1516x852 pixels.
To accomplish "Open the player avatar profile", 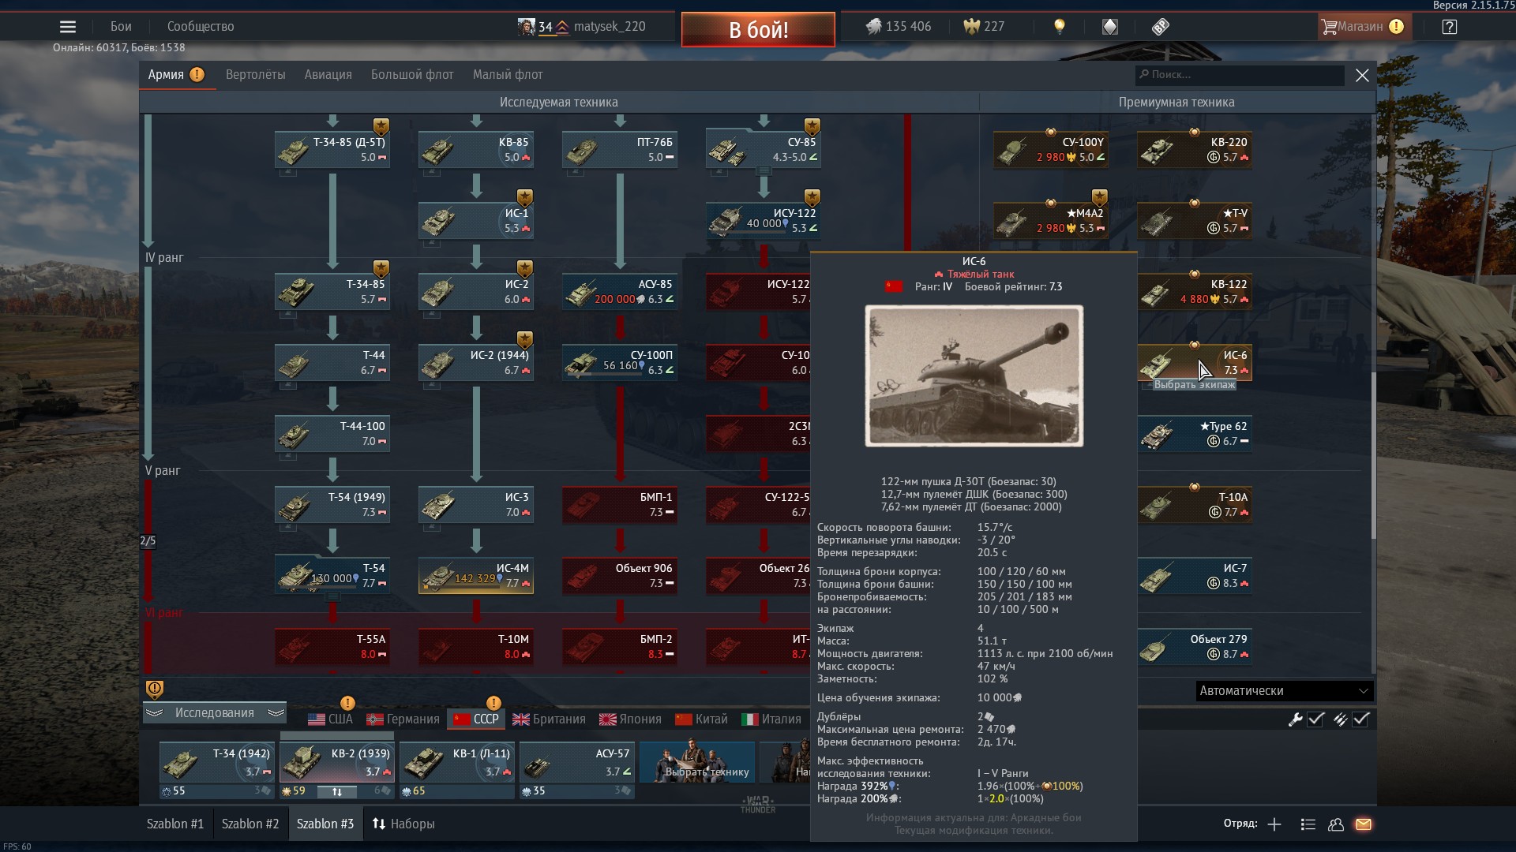I will click(x=527, y=27).
